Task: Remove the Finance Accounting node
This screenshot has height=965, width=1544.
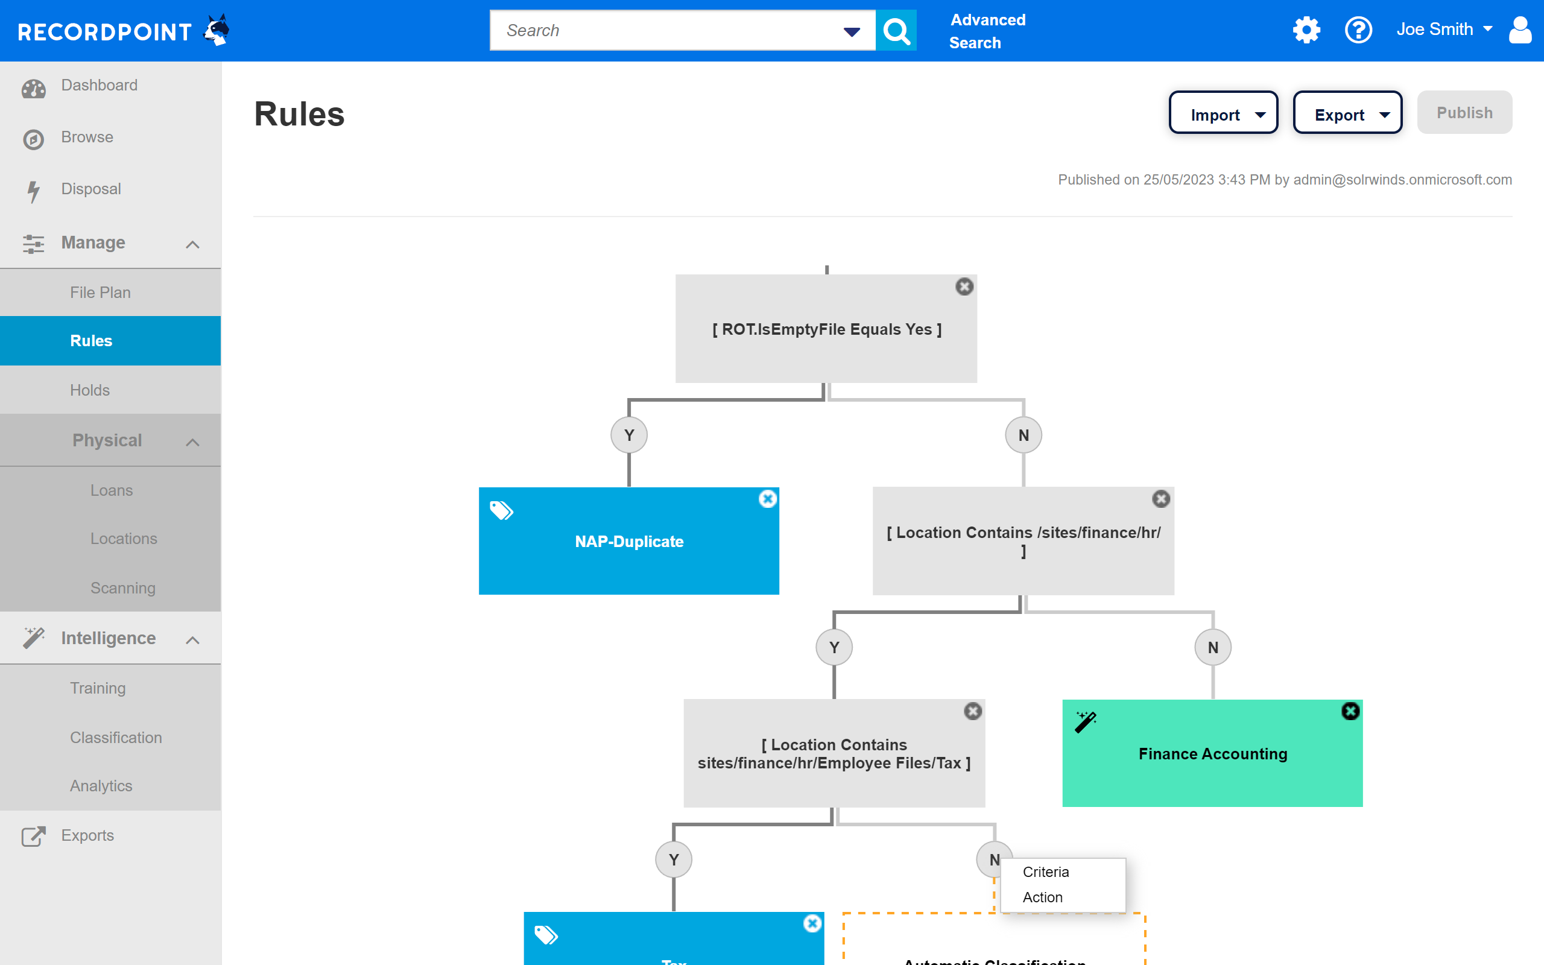Action: click(x=1350, y=711)
